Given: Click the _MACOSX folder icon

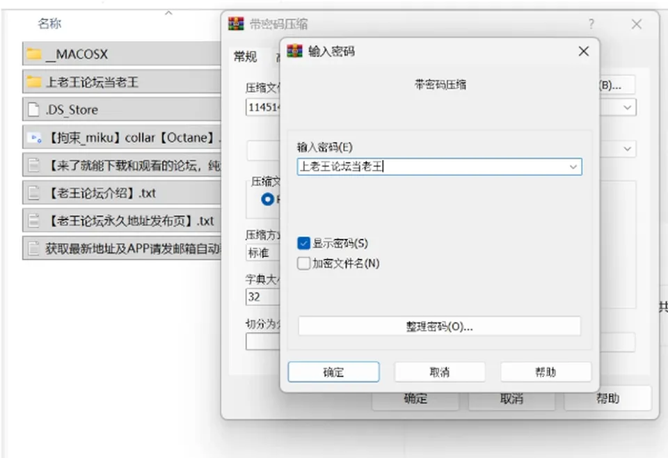Looking at the screenshot, I should (33, 54).
